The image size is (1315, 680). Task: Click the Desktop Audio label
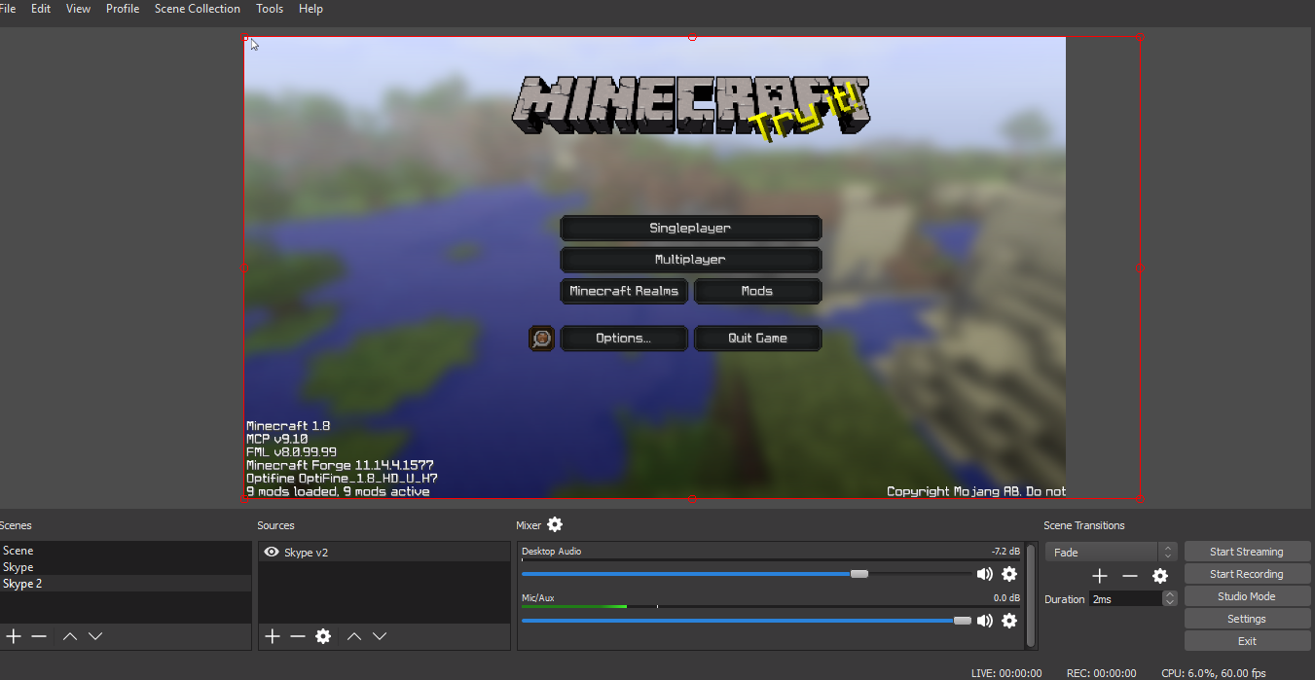(x=551, y=552)
